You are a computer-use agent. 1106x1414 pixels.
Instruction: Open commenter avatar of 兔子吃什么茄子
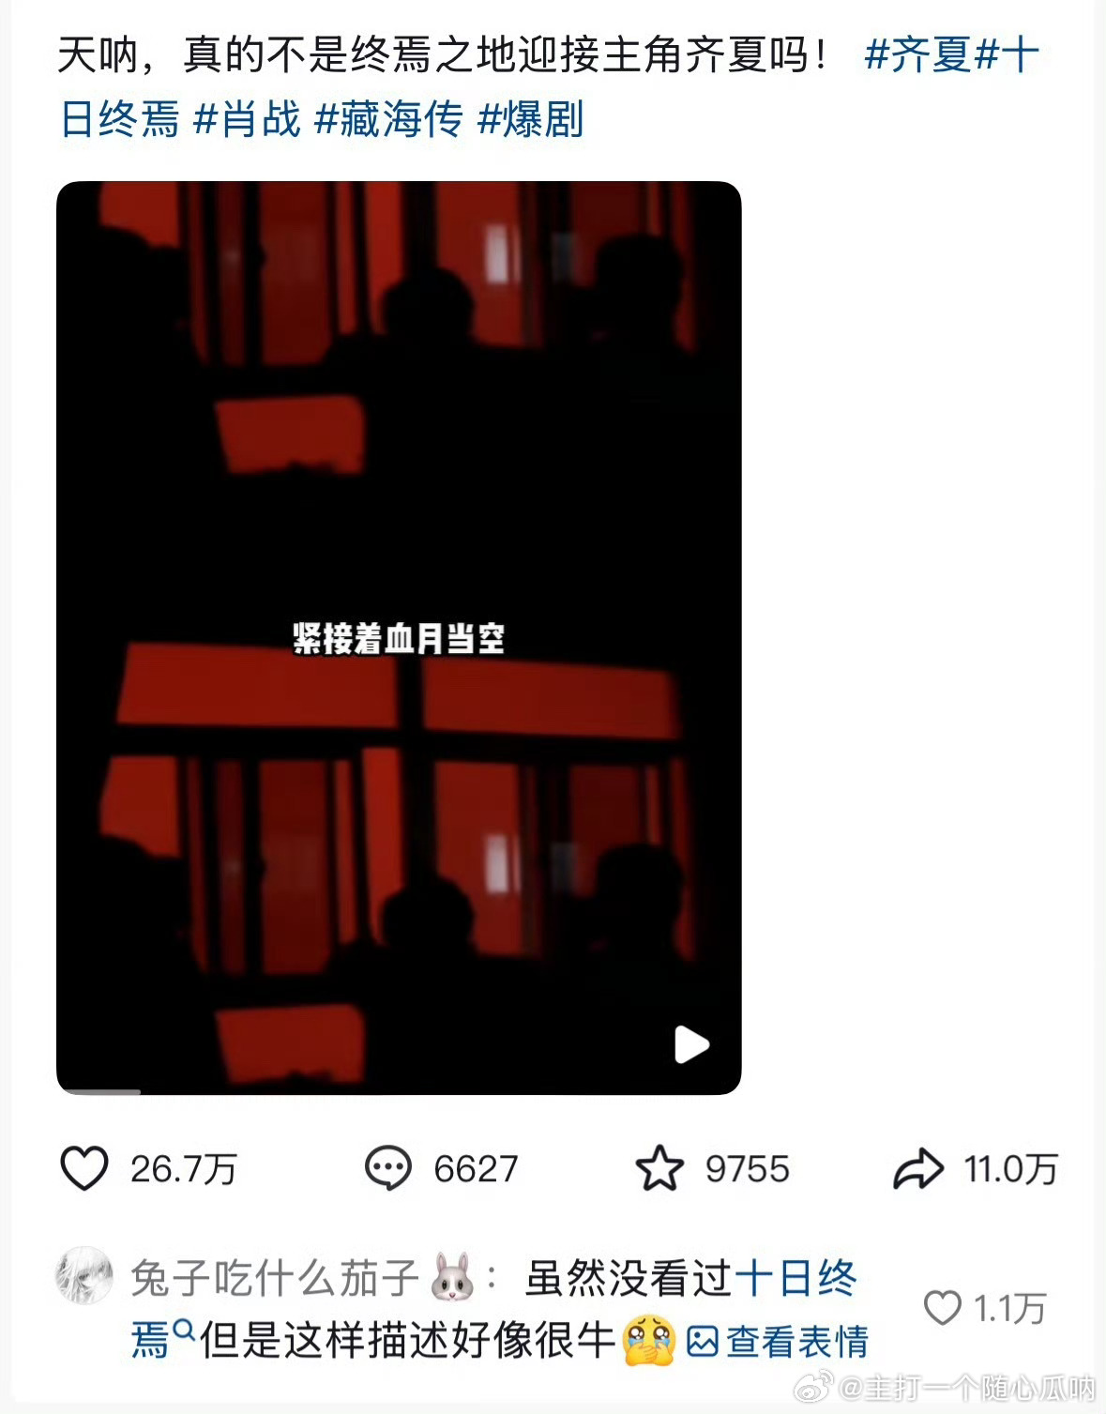point(84,1276)
